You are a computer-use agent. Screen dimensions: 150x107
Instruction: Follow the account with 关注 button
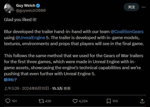tap(131, 7)
